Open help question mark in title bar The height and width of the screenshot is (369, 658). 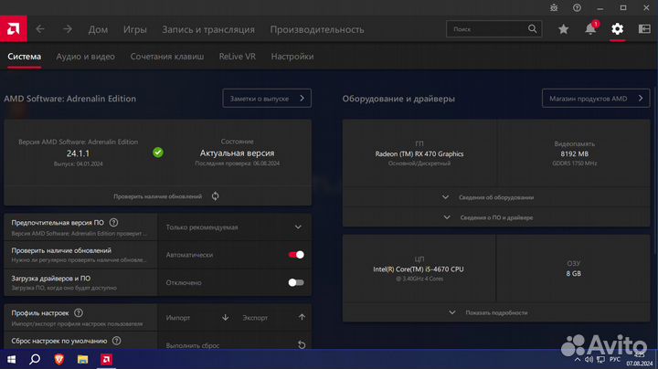click(x=577, y=7)
